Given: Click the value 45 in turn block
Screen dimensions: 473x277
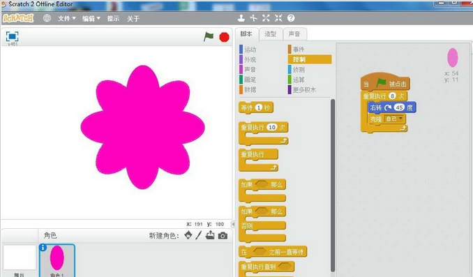Looking at the screenshot, I should pos(399,107).
